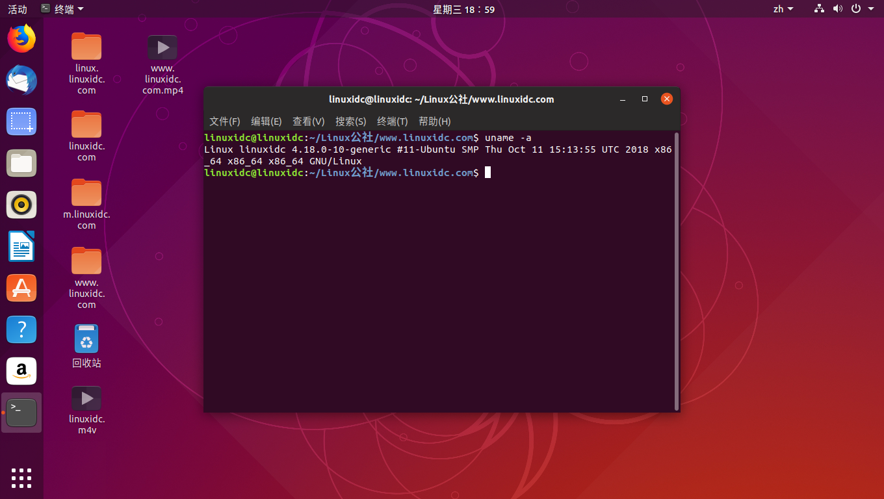884x499 pixels.
Task: Open the 文件(F) menu
Action: (225, 122)
